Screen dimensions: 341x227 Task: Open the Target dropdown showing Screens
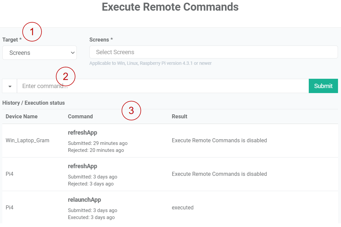(x=39, y=53)
